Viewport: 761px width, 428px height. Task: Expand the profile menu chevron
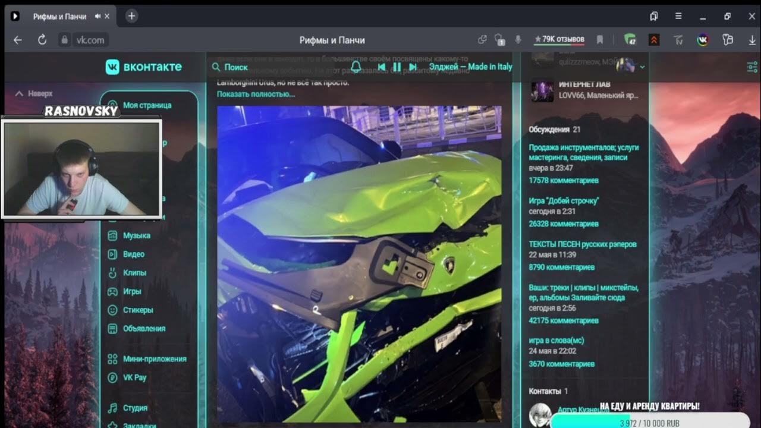(x=642, y=67)
